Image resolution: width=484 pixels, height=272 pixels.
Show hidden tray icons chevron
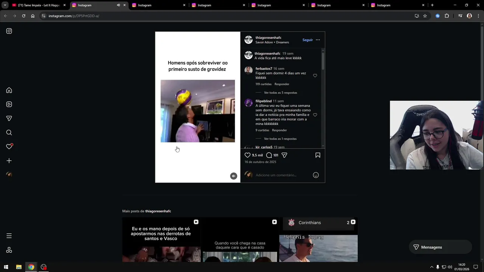point(431,267)
